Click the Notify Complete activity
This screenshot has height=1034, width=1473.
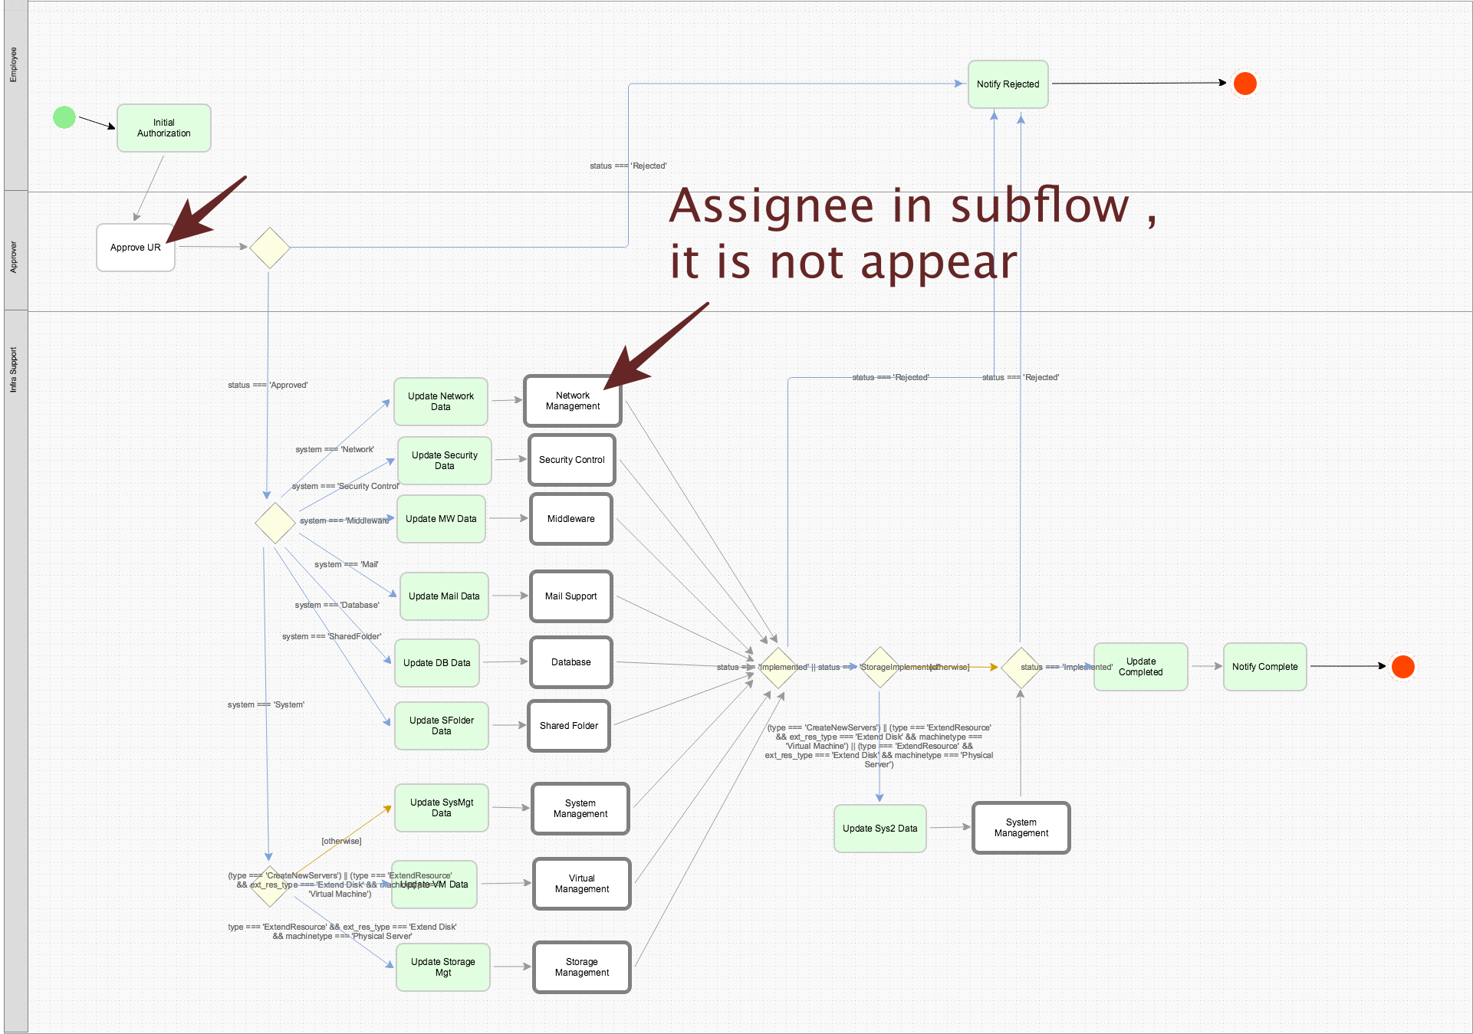tap(1264, 667)
